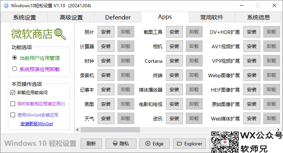Install the HEIF图像扩展 extension
Screen dimensions: 283x153
click(252, 89)
